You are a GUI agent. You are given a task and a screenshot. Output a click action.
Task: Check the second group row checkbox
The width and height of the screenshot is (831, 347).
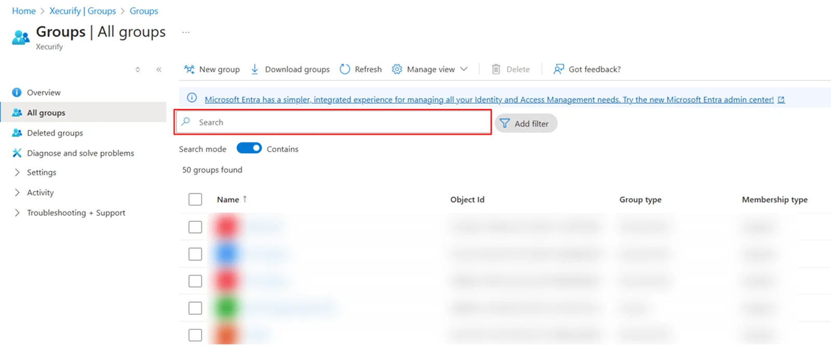click(x=195, y=254)
